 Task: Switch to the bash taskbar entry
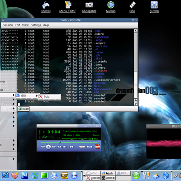click(108, 173)
